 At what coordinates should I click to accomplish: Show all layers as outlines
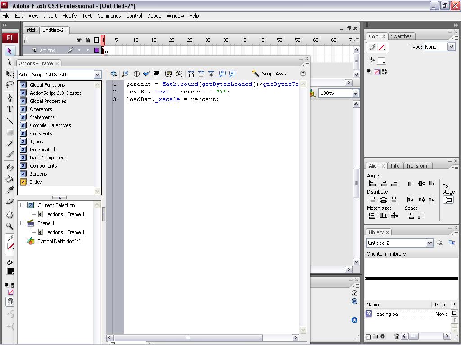pyautogui.click(x=96, y=40)
